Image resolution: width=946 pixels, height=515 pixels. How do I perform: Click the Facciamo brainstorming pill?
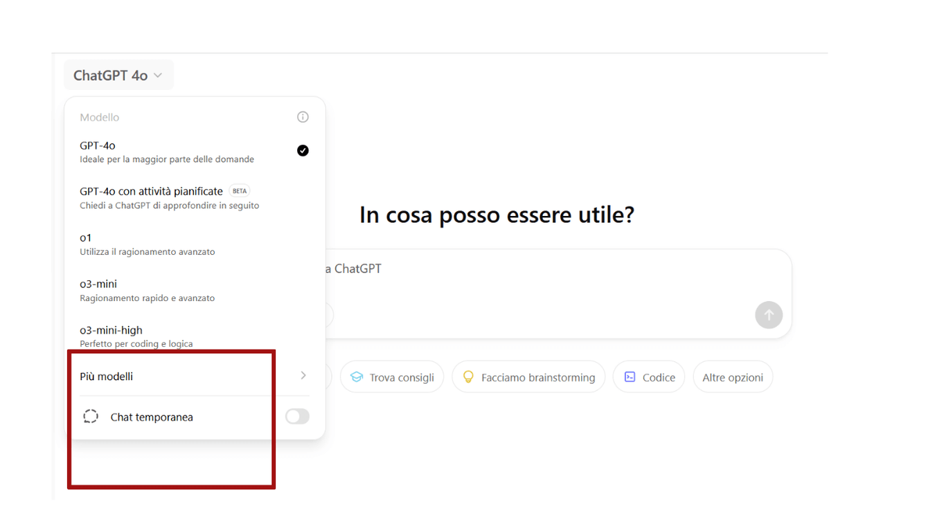[x=528, y=377]
